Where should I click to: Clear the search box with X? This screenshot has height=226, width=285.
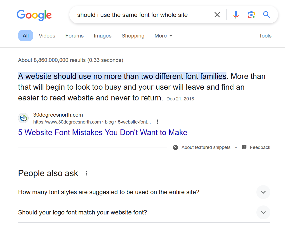pyautogui.click(x=217, y=15)
